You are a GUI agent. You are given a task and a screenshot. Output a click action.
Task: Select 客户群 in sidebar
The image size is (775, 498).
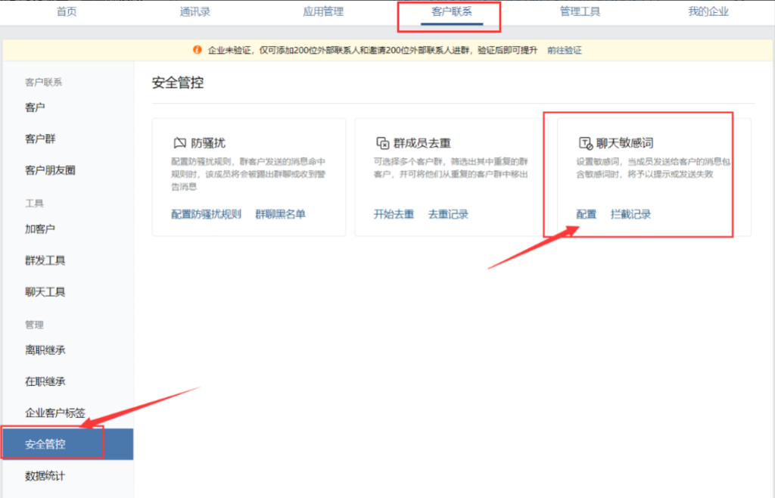click(x=40, y=139)
